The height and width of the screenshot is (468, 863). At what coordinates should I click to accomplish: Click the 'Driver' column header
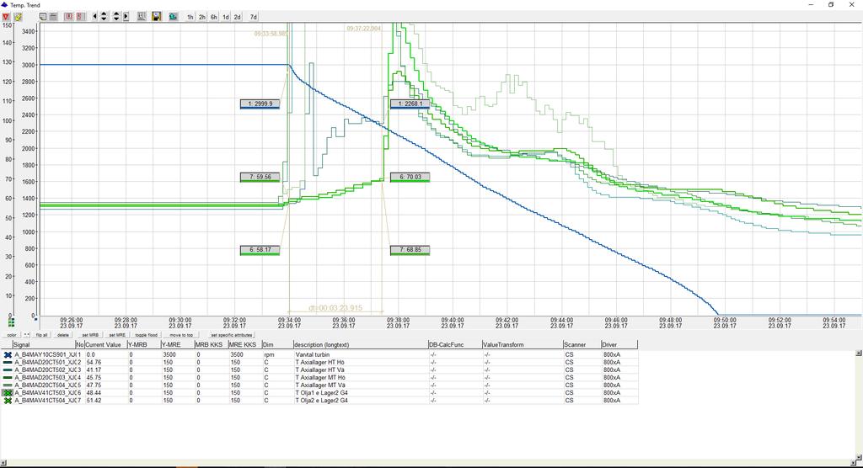619,345
